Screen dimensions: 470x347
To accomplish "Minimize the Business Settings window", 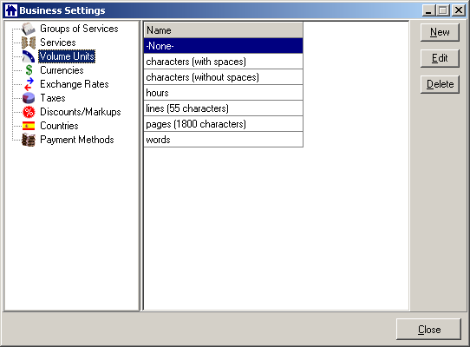I will 429,10.
